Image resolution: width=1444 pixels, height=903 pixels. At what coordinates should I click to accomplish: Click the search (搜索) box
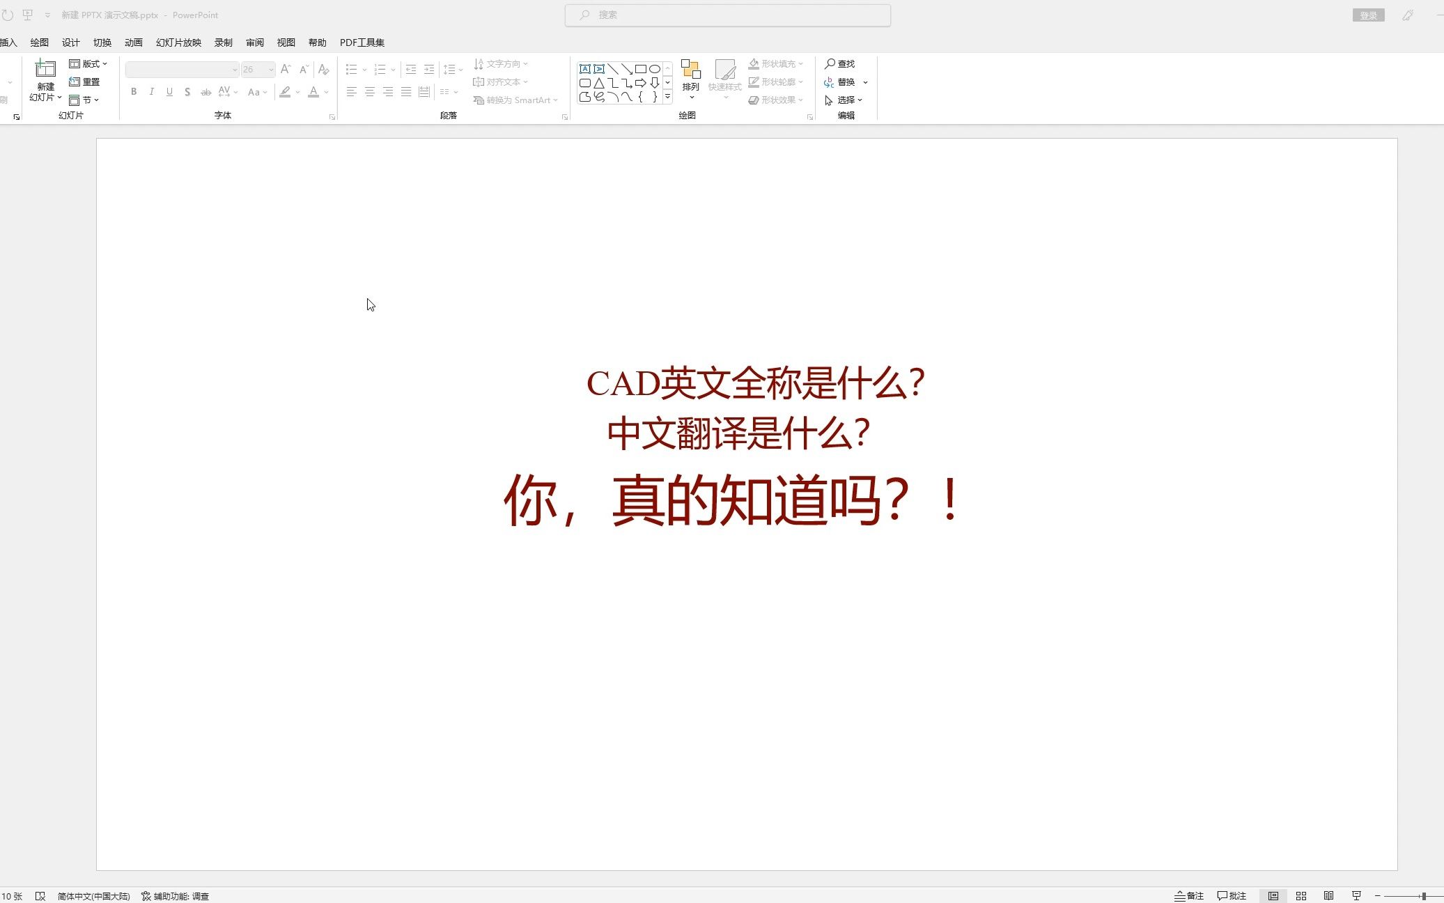coord(728,15)
